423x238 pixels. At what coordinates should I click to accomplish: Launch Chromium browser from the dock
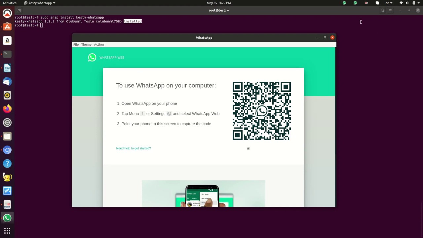click(7, 150)
